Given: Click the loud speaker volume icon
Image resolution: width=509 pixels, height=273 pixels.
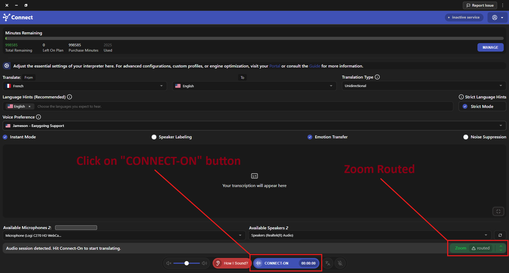Looking at the screenshot, I should 204,263.
